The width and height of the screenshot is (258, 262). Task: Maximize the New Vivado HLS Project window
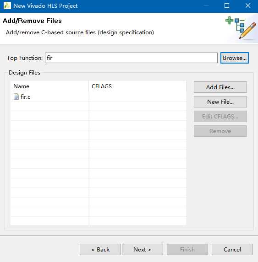(x=227, y=5)
